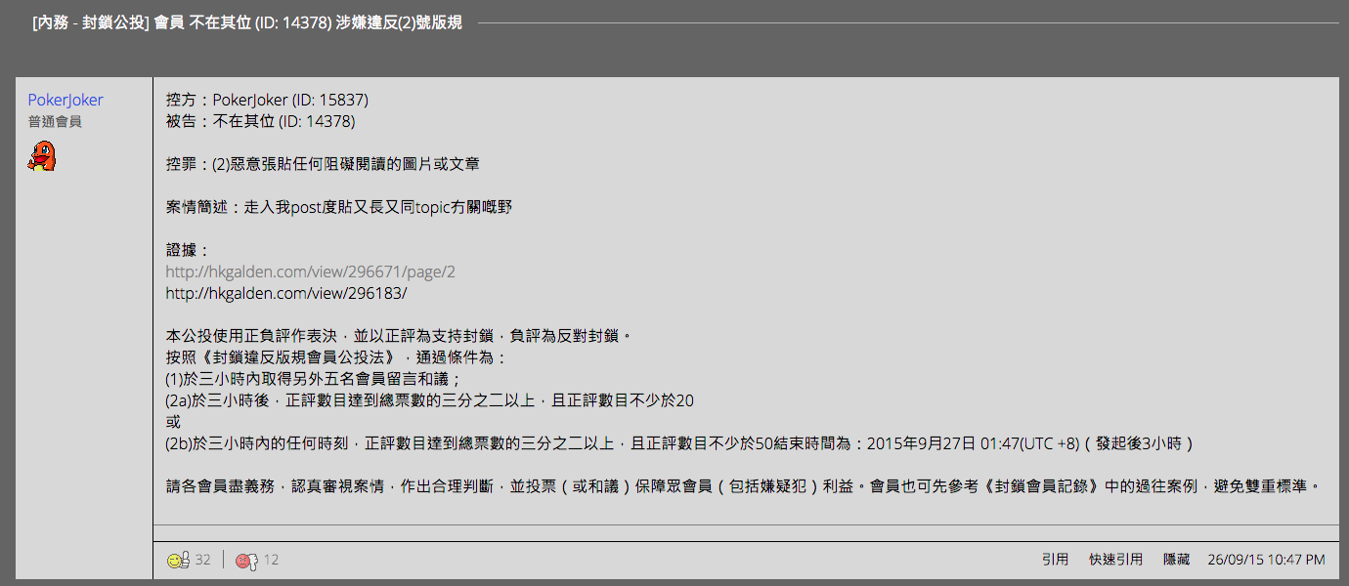The height and width of the screenshot is (586, 1349).
Task: Click the 普通會員 rank label under the username
Action: click(55, 122)
